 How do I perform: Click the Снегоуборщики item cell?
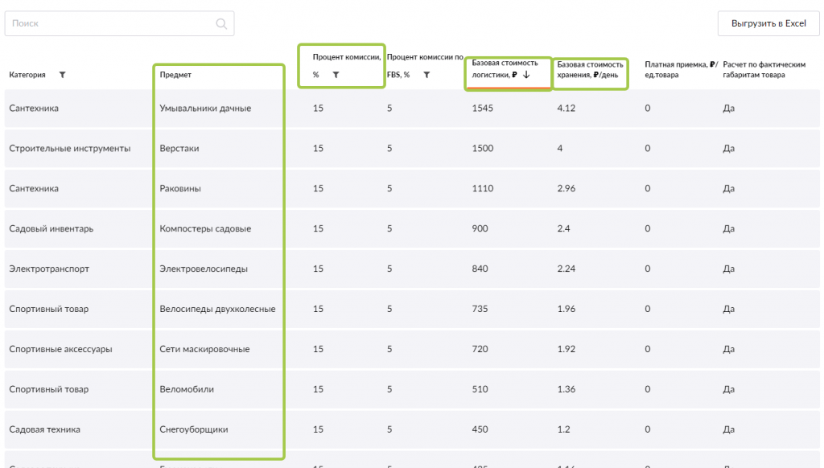click(x=194, y=430)
